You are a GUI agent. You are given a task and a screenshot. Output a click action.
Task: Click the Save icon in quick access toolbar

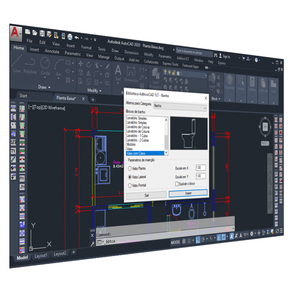tap(42, 33)
